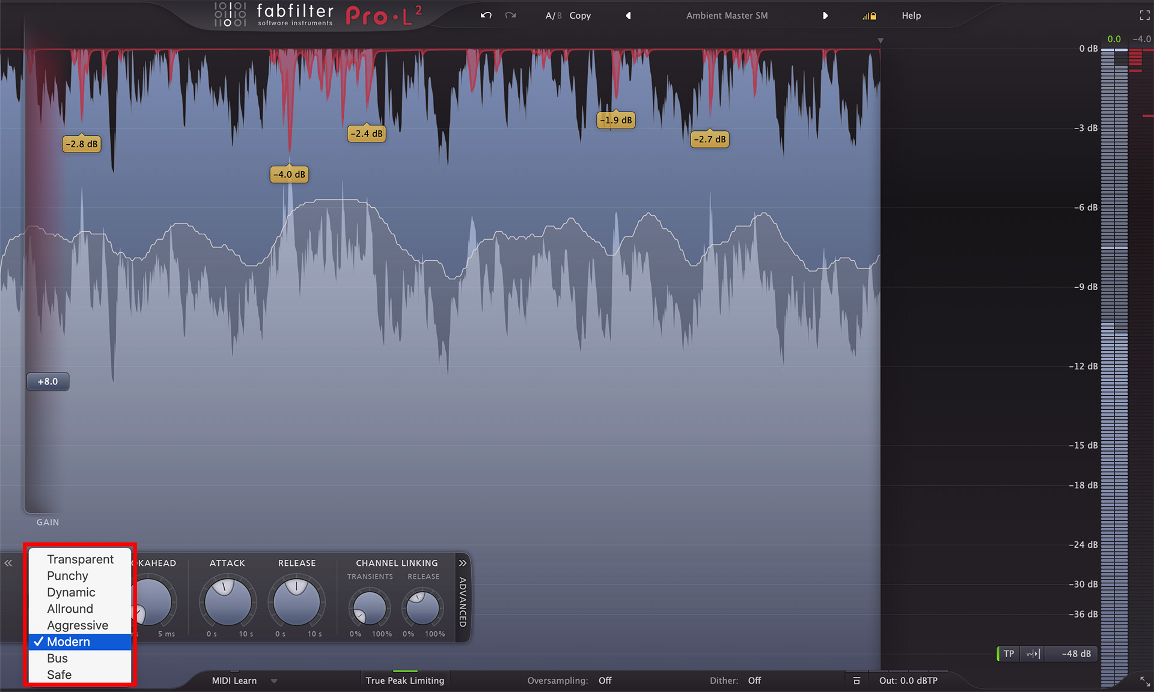Select the Transparent style
Viewport: 1154px width, 692px height.
pyautogui.click(x=80, y=559)
